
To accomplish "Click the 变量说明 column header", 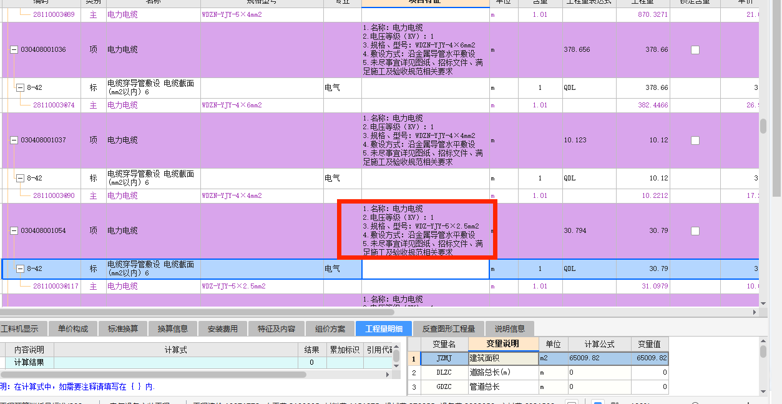I will pyautogui.click(x=503, y=344).
